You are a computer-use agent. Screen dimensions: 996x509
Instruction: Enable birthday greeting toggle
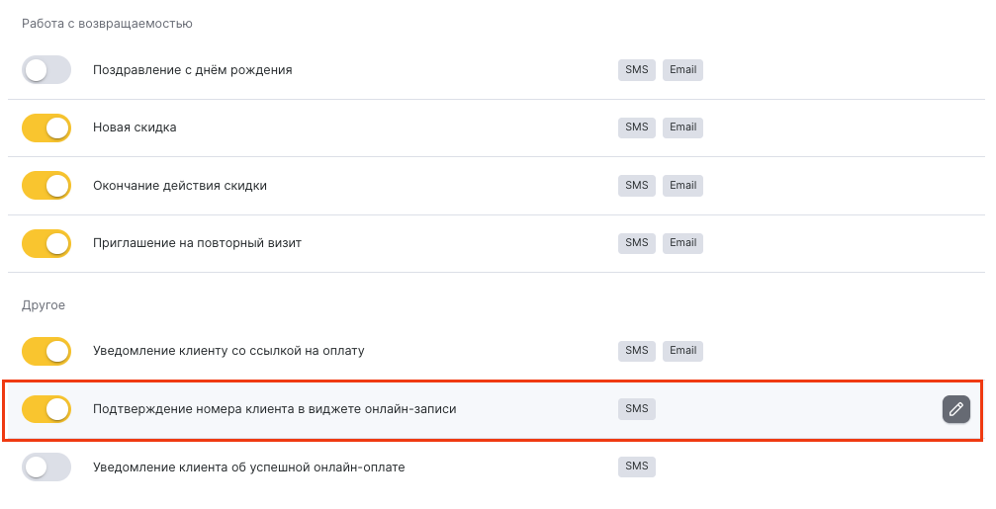(46, 70)
